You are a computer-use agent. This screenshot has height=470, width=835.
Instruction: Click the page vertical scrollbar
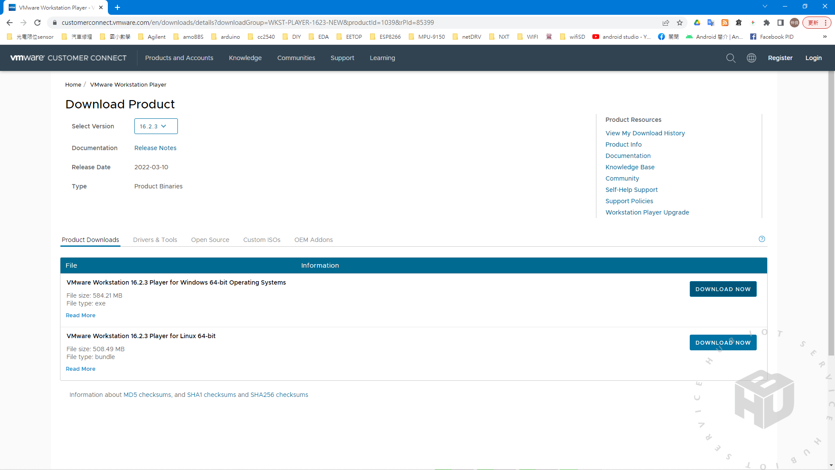click(x=832, y=213)
